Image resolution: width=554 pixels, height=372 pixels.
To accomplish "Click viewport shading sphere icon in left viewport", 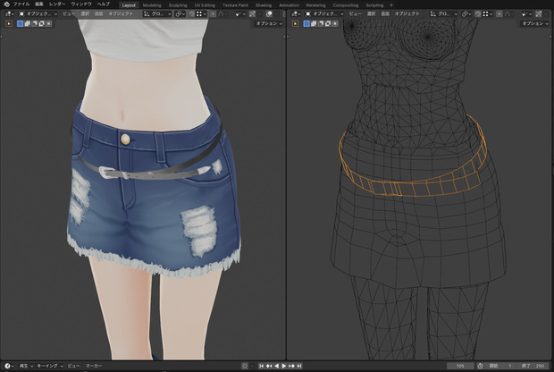I will coord(269,14).
